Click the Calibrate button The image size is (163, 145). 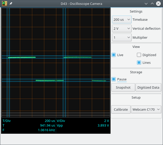121,109
